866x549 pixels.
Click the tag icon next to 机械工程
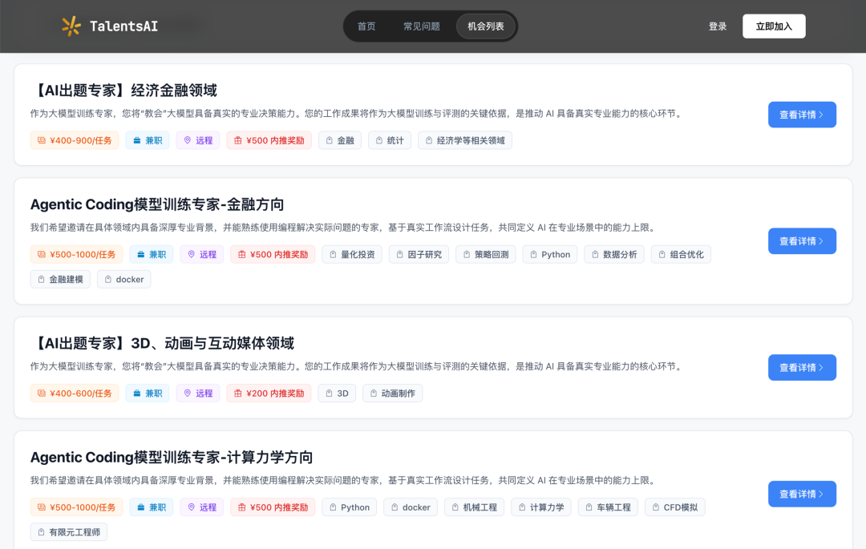click(x=455, y=507)
